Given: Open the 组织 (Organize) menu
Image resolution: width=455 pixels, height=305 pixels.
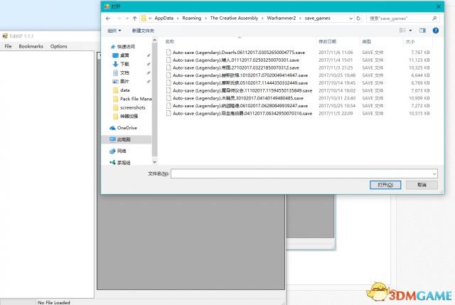Looking at the screenshot, I should click(x=114, y=31).
